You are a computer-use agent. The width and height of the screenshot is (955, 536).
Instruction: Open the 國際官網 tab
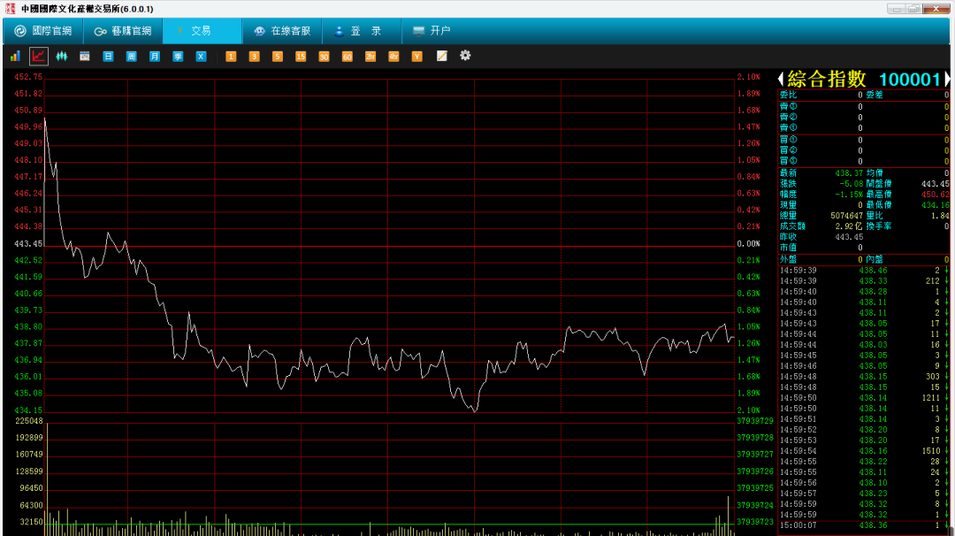43,31
